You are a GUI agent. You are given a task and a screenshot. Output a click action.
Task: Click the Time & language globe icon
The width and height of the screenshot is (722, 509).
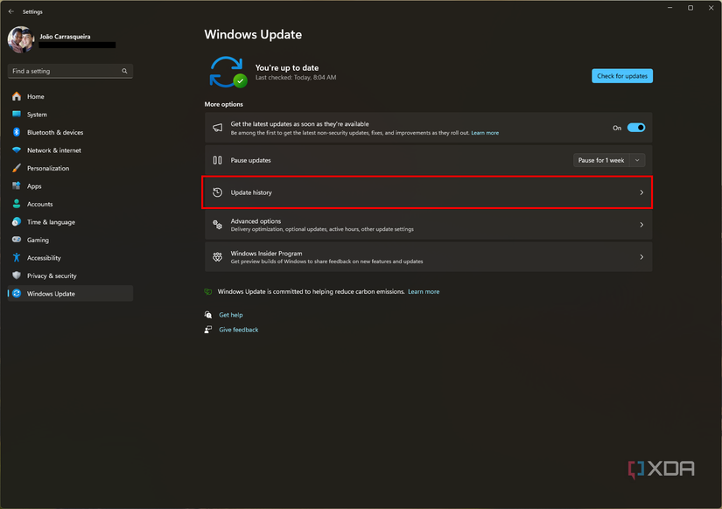click(x=17, y=222)
